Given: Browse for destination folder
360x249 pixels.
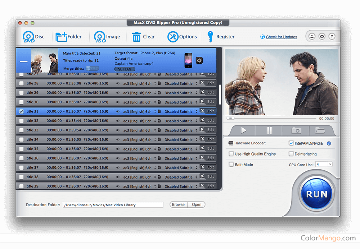Looking at the screenshot, I should (179, 204).
